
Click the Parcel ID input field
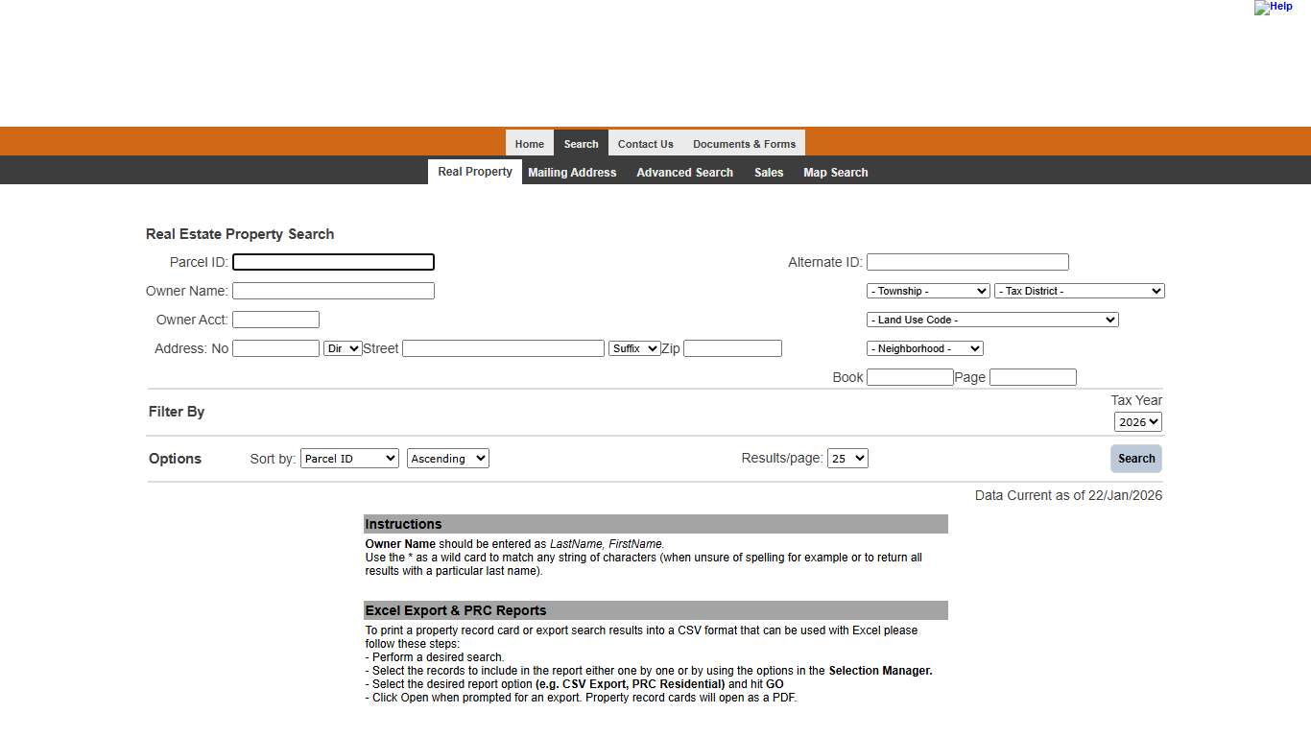333,261
